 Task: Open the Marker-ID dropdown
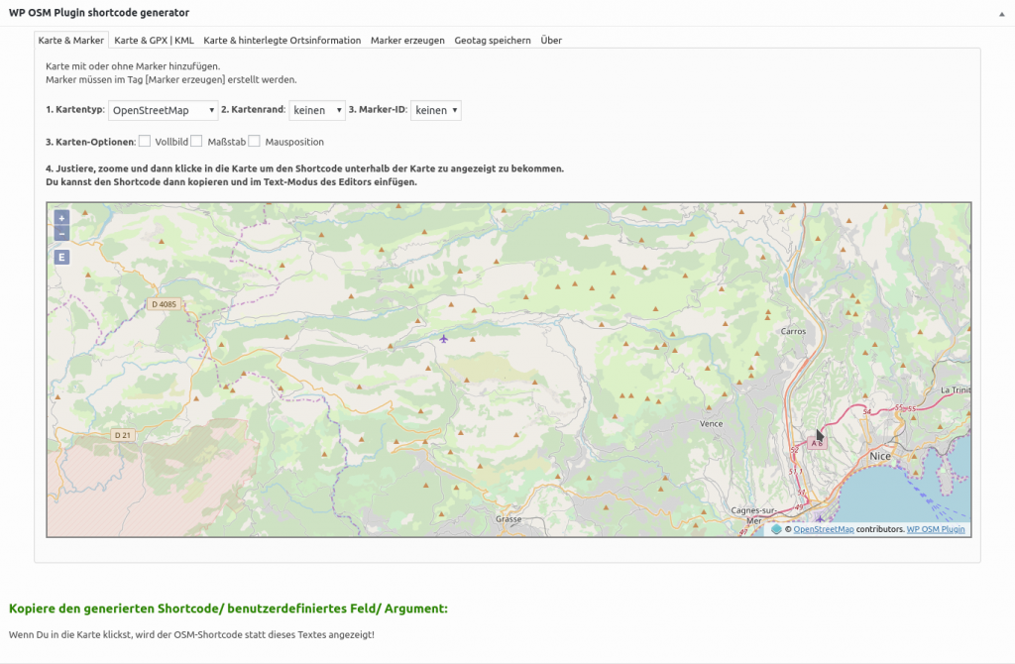[x=435, y=110]
